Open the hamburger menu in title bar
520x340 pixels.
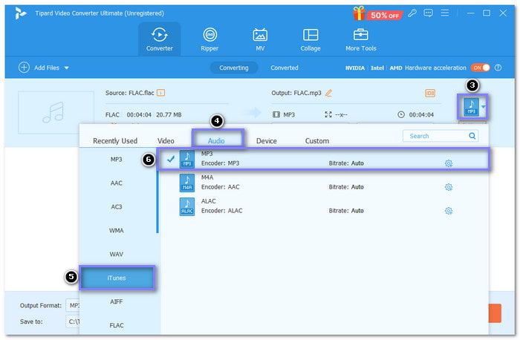click(445, 13)
